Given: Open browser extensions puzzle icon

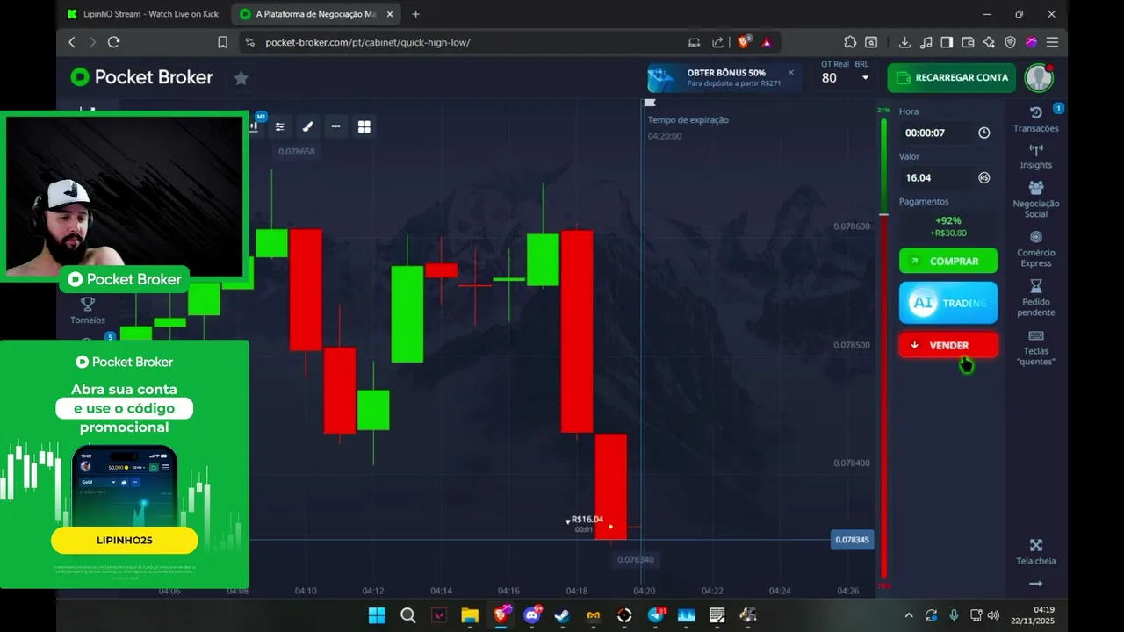Looking at the screenshot, I should pyautogui.click(x=849, y=42).
